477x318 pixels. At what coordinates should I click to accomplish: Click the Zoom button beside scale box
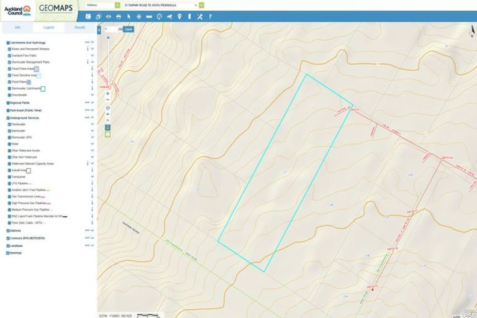[x=128, y=29]
